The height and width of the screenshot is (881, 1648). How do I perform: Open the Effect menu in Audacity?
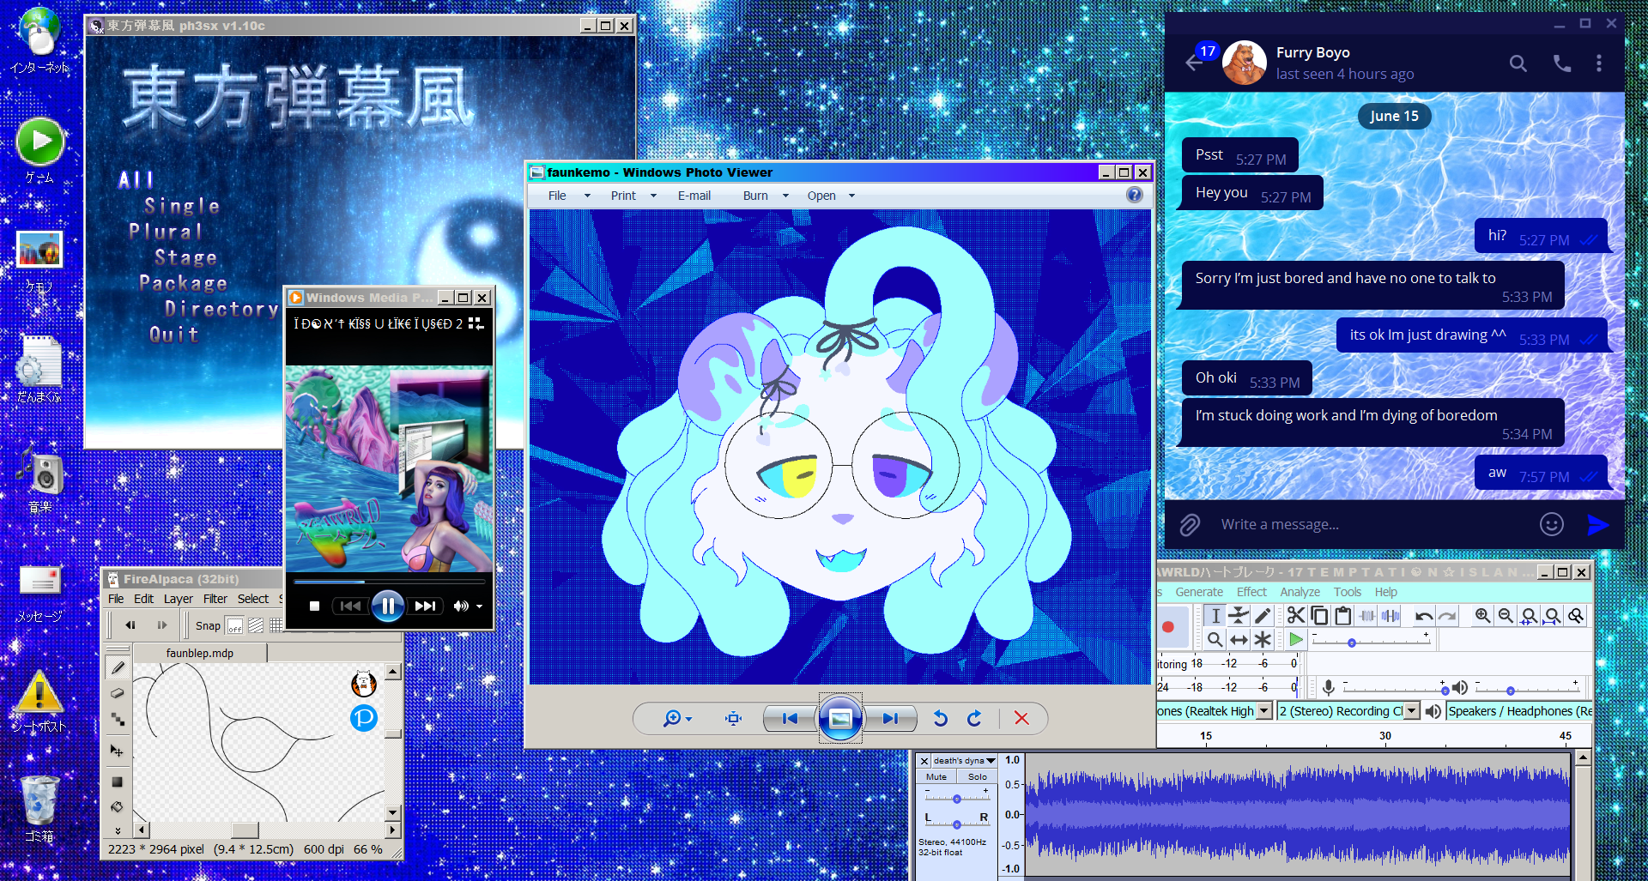click(1251, 592)
